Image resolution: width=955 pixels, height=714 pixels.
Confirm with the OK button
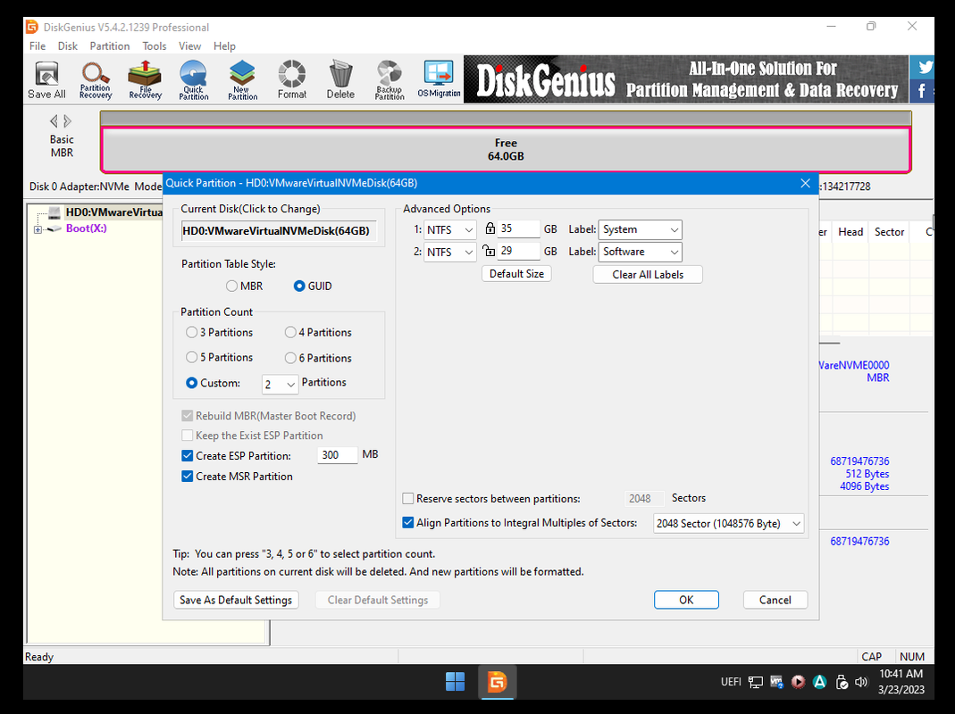pyautogui.click(x=686, y=600)
